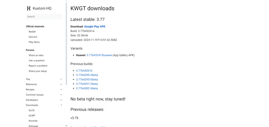Screen dimensions: 269x127
Task: Select Konsole in the Downloads menu
Action: [x=33, y=121]
